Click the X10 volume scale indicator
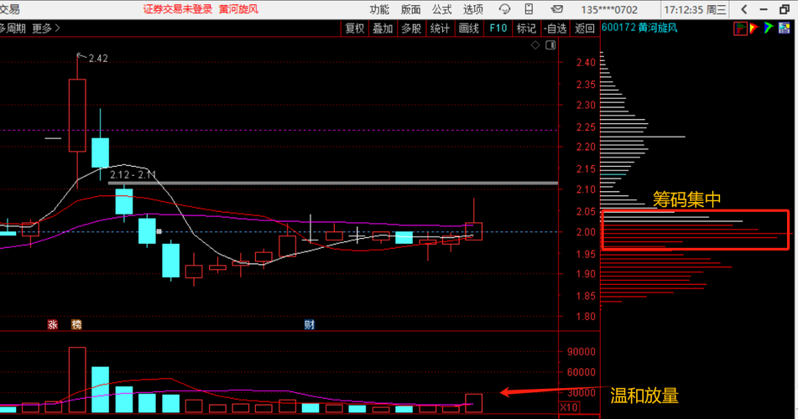798x419 pixels. click(568, 407)
